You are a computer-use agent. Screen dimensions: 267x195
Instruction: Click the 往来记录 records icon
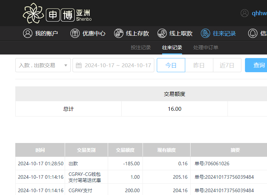click(x=205, y=34)
